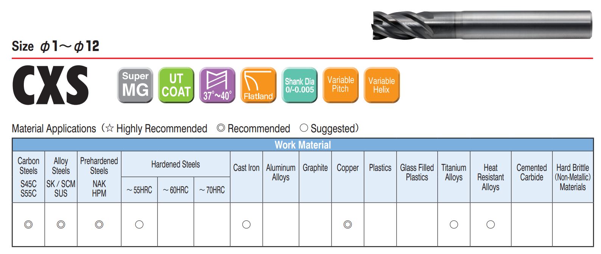
Task: Click the Heat Resistant Alloys suggested circle
Action: point(490,225)
